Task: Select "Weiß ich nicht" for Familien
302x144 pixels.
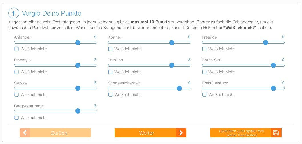Action: pyautogui.click(x=110, y=72)
